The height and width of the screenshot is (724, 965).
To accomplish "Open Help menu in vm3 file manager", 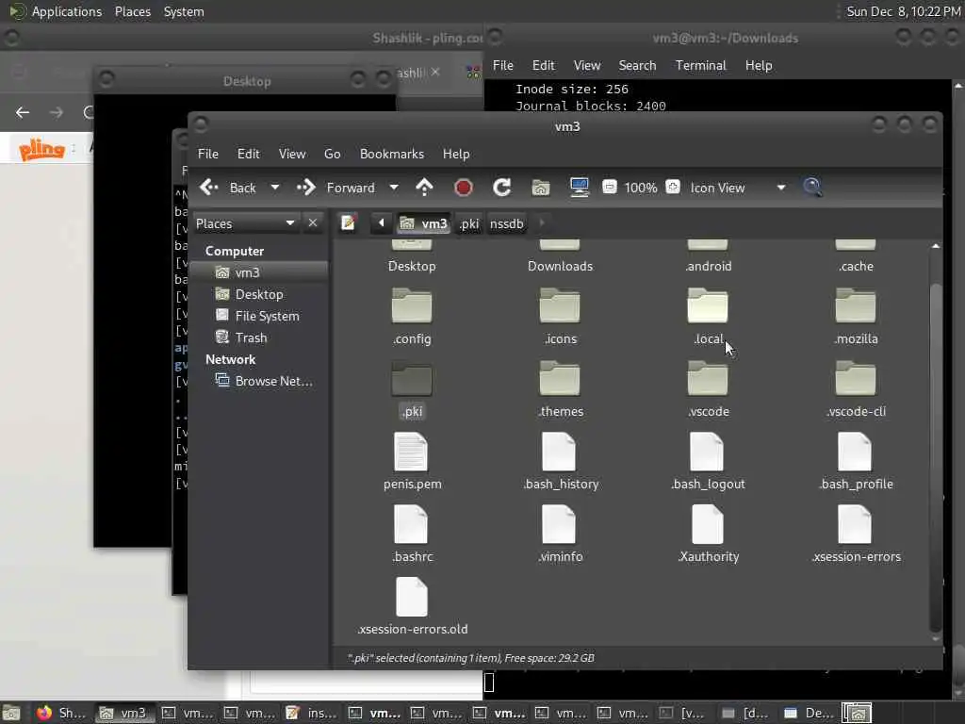I will tap(456, 154).
